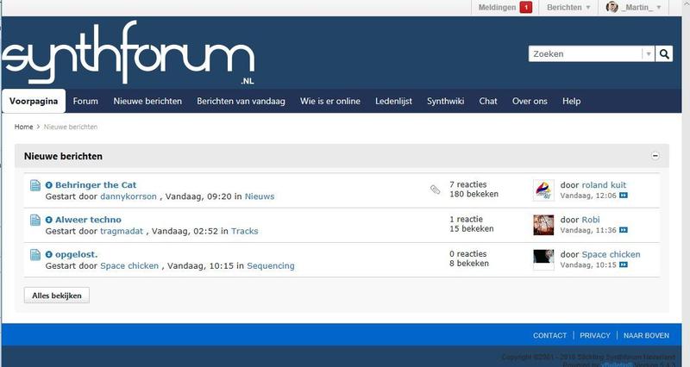Viewport: 690px width, 367px height.
Task: Click the '180 bekeken' view count
Action: coord(474,194)
